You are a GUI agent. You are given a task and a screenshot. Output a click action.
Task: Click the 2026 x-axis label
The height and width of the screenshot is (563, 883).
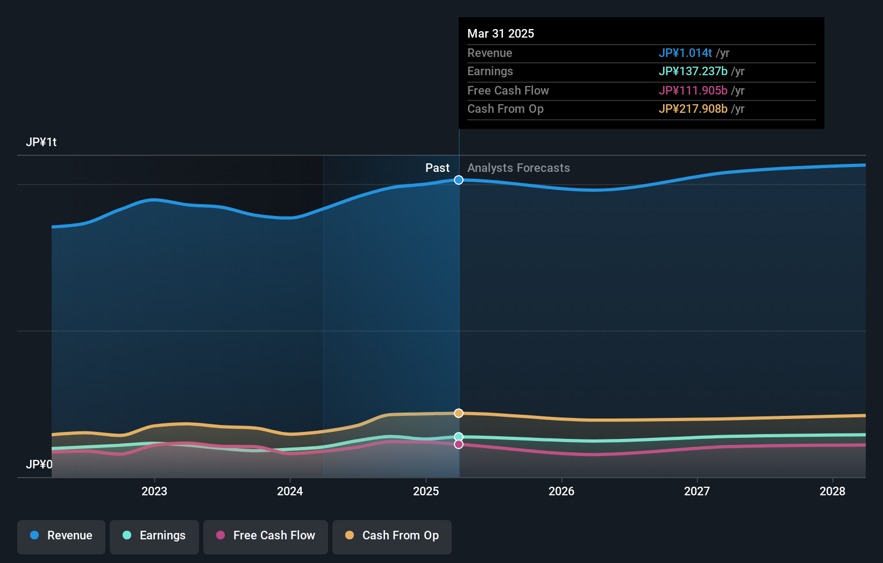(561, 491)
